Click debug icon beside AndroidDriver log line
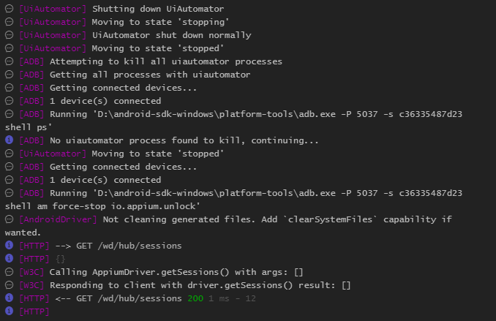 point(10,219)
